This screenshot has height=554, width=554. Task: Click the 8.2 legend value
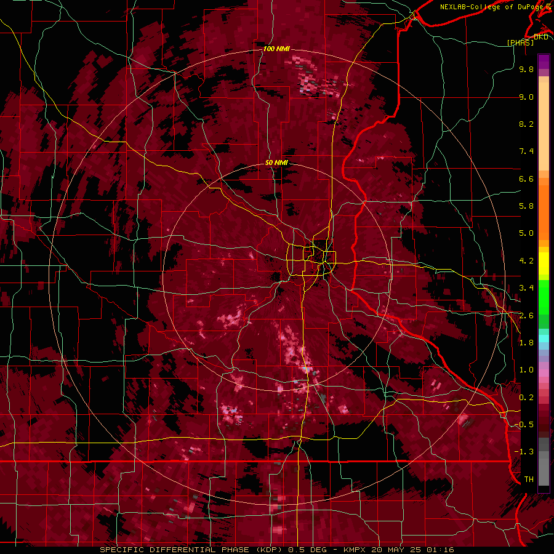526,124
